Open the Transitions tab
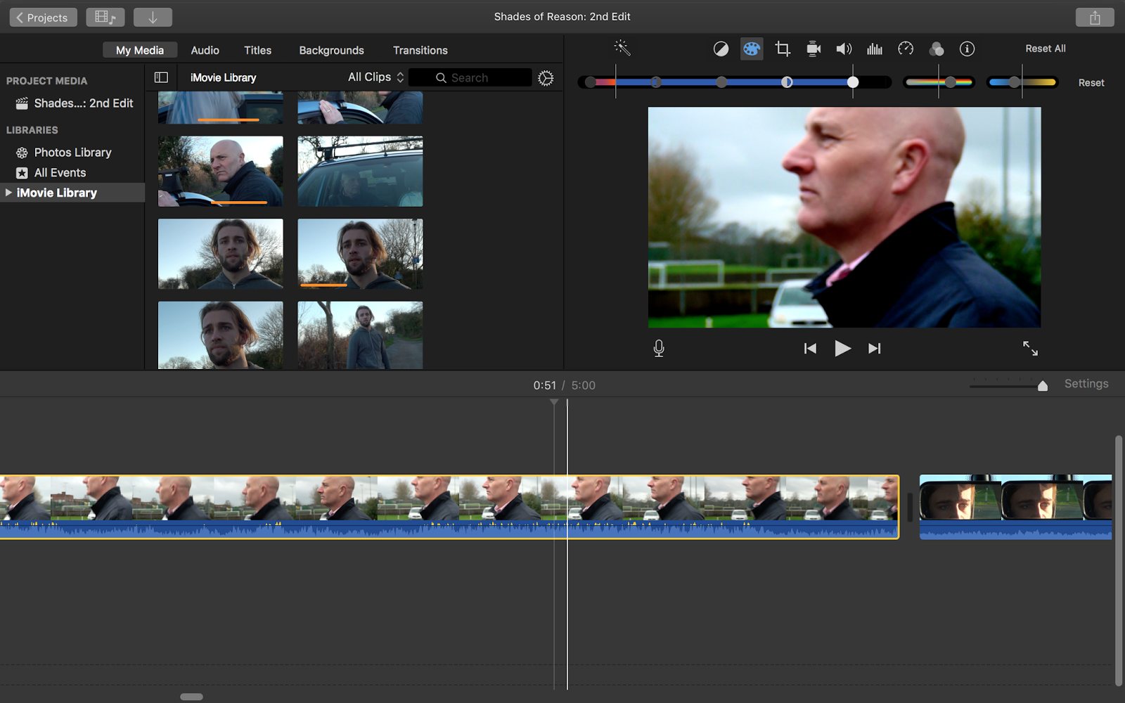Screen dimensions: 1125x703 click(x=420, y=50)
